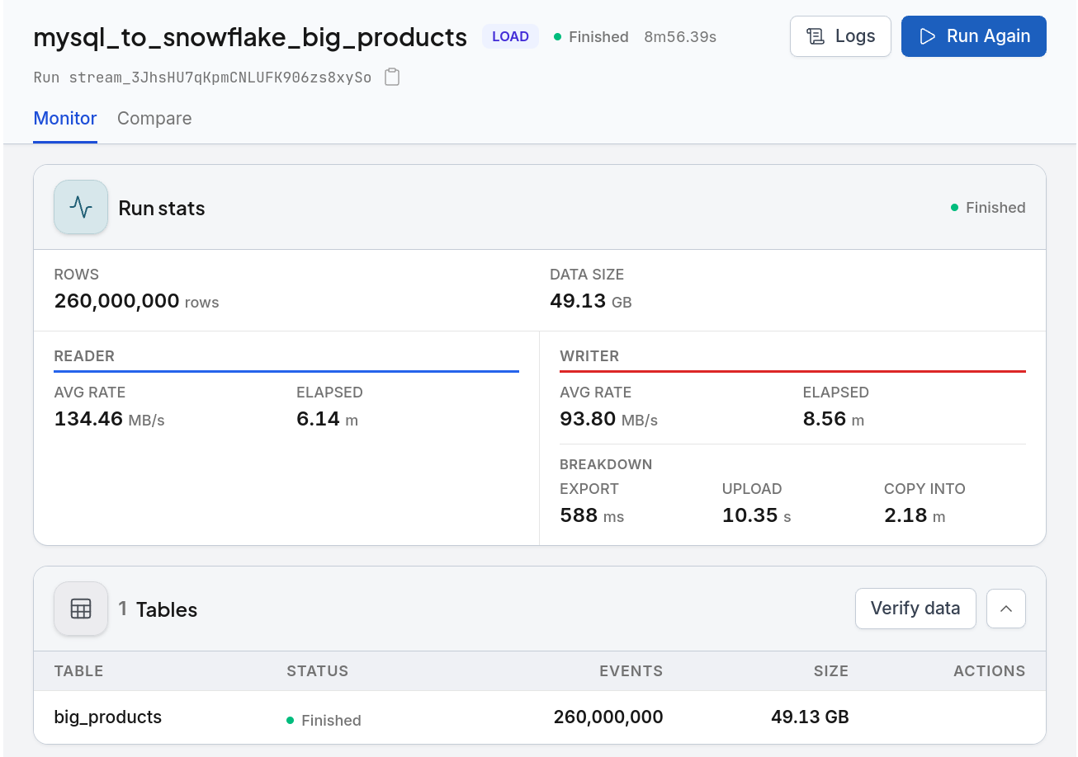1078x757 pixels.
Task: Click Run Again button
Action: (974, 36)
